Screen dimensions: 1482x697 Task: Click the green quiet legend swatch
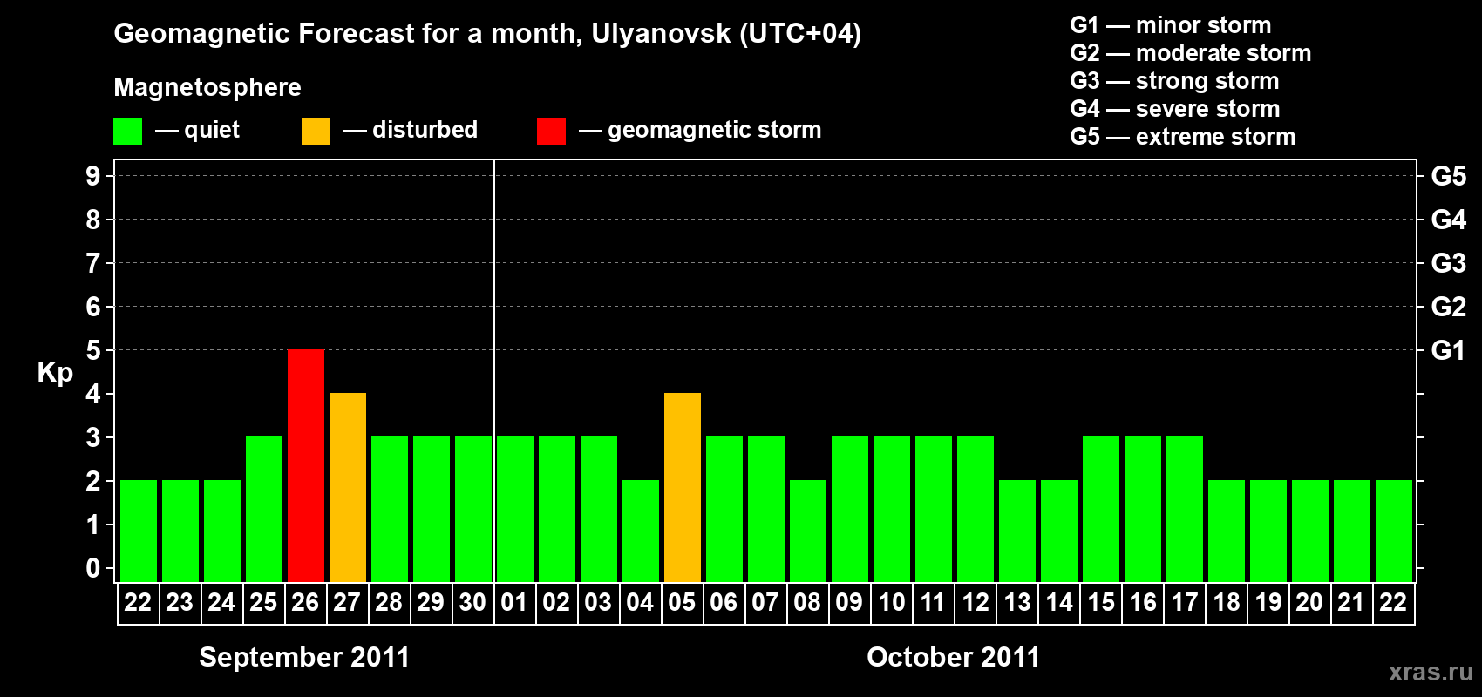click(127, 132)
